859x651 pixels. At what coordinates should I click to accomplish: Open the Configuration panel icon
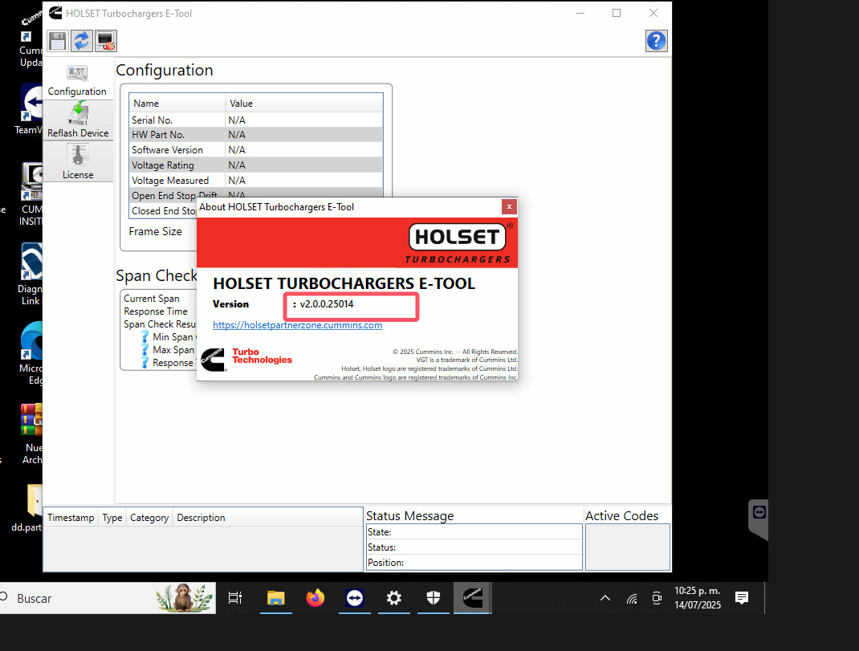click(77, 73)
